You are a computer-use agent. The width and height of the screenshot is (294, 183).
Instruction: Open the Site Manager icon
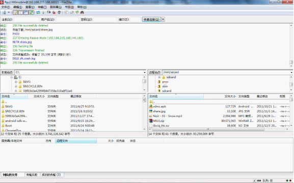4,13
